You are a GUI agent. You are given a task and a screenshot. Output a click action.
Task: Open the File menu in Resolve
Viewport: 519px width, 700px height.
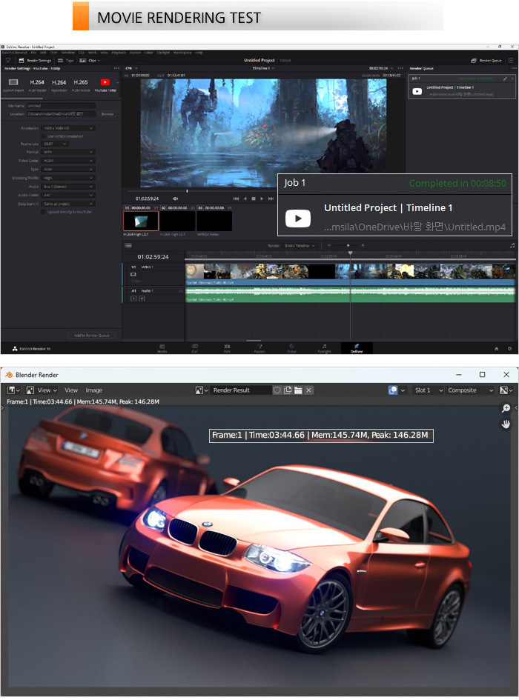coord(33,53)
